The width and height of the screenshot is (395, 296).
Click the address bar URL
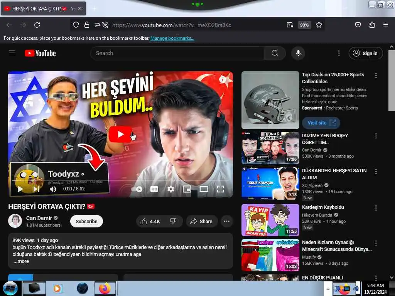(172, 25)
